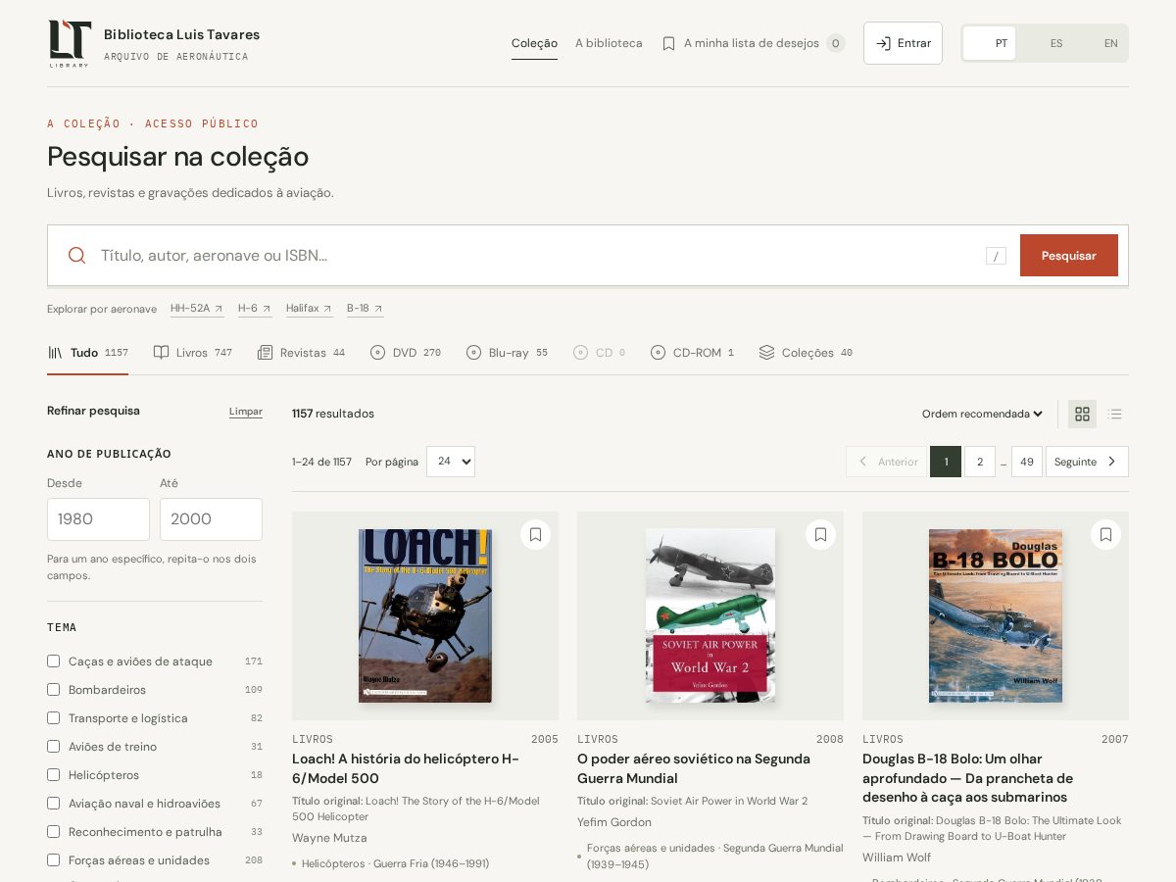
Task: Open Douglas B-18 Bolo cover thumbnail
Action: (x=996, y=615)
